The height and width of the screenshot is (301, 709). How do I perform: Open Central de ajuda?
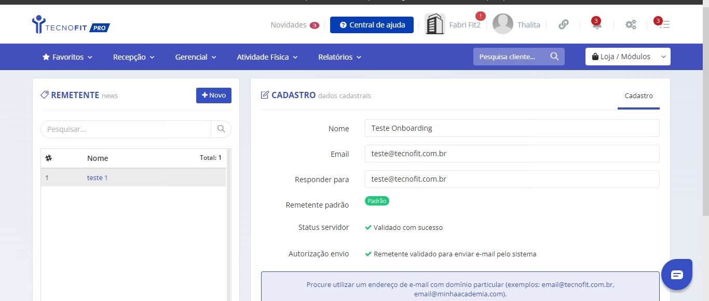click(372, 25)
